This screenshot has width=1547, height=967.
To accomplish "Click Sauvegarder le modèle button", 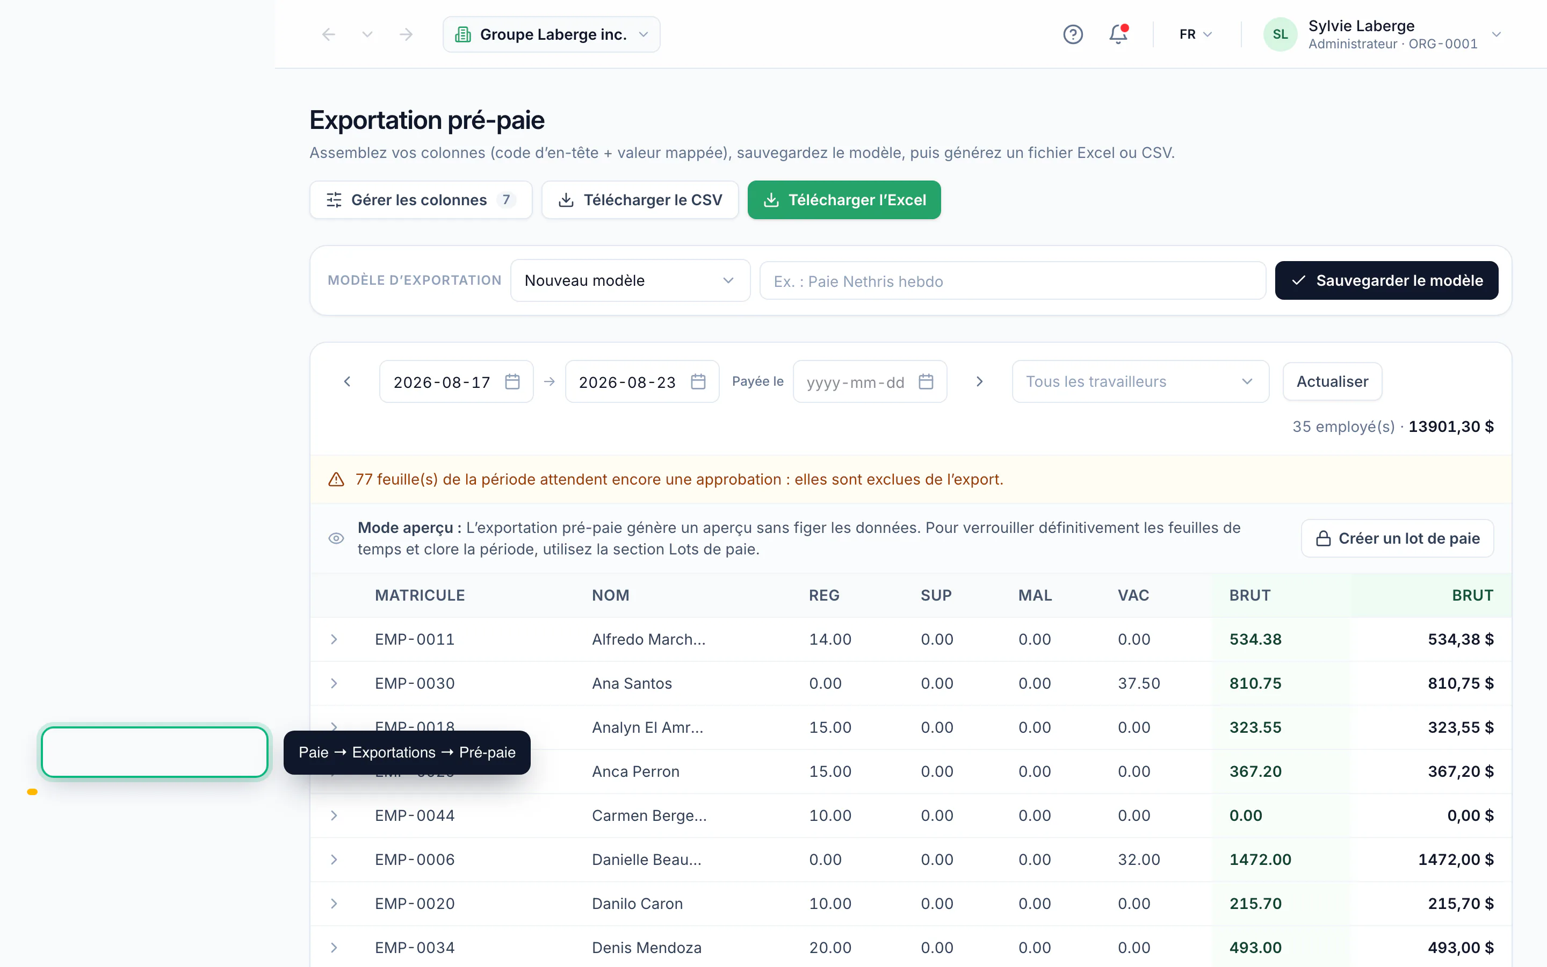I will coord(1386,281).
